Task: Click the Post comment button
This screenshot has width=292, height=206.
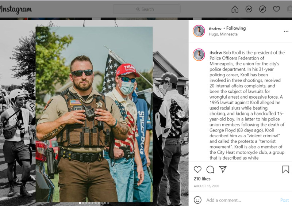Action: 284,200
